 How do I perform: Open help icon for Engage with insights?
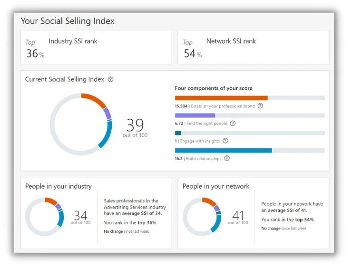pos(225,141)
